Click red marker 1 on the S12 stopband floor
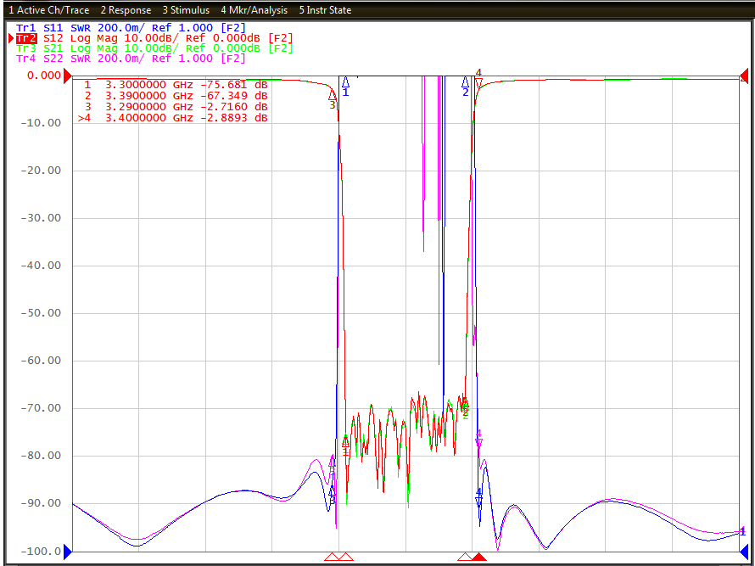The width and height of the screenshot is (755, 566). tap(345, 443)
